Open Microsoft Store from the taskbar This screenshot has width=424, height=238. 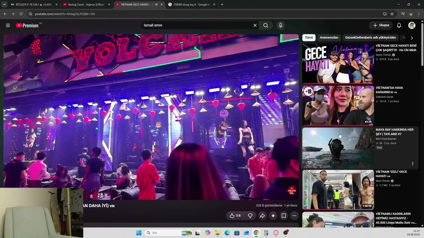click(x=237, y=233)
